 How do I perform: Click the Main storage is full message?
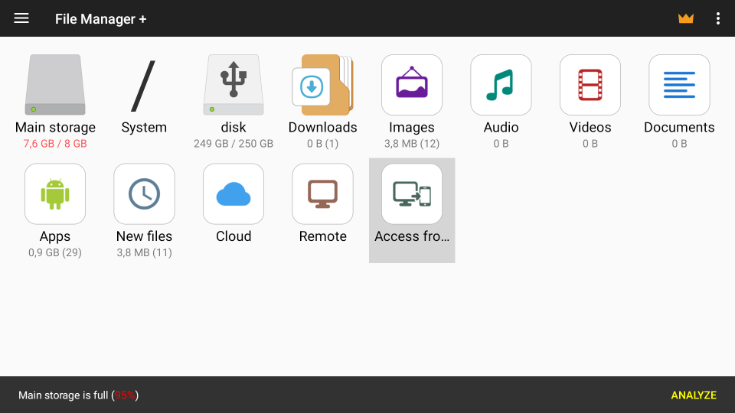click(x=78, y=395)
